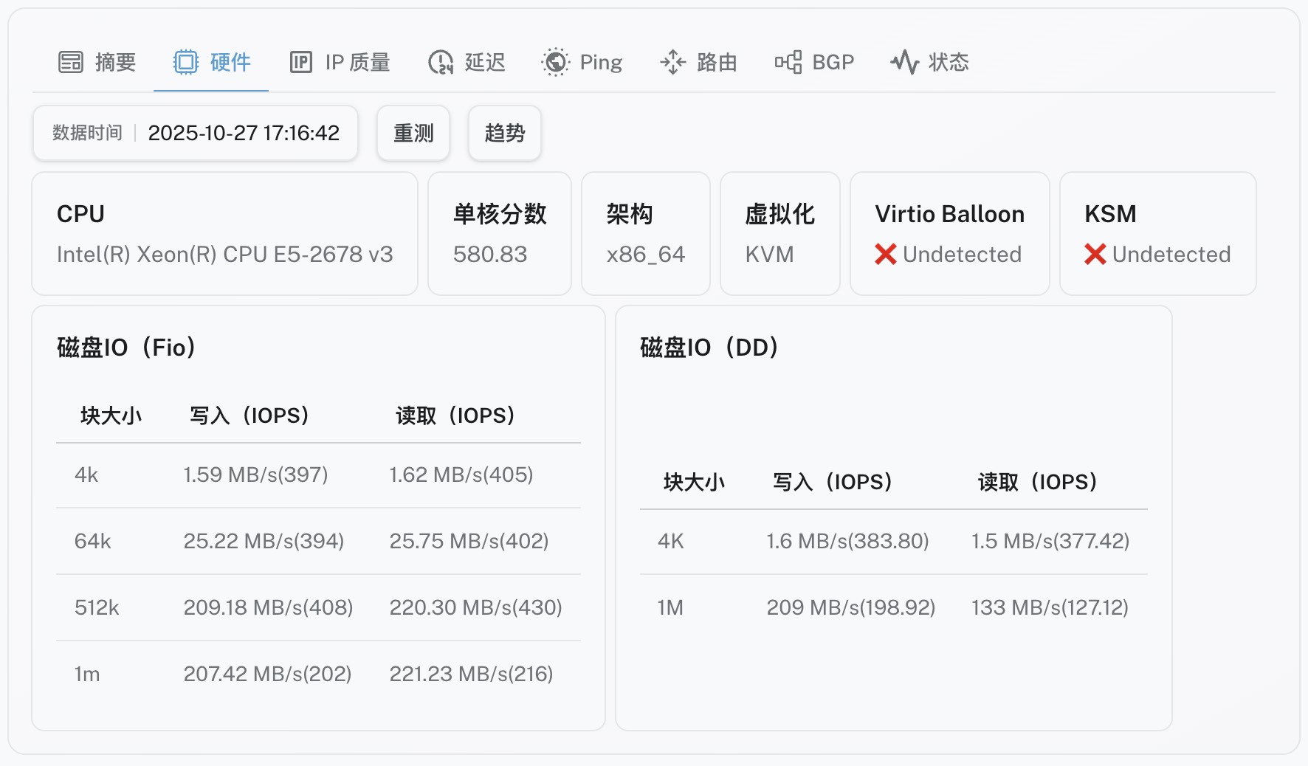This screenshot has height=766, width=1308.
Task: Select the CPU info card
Action: 224,232
